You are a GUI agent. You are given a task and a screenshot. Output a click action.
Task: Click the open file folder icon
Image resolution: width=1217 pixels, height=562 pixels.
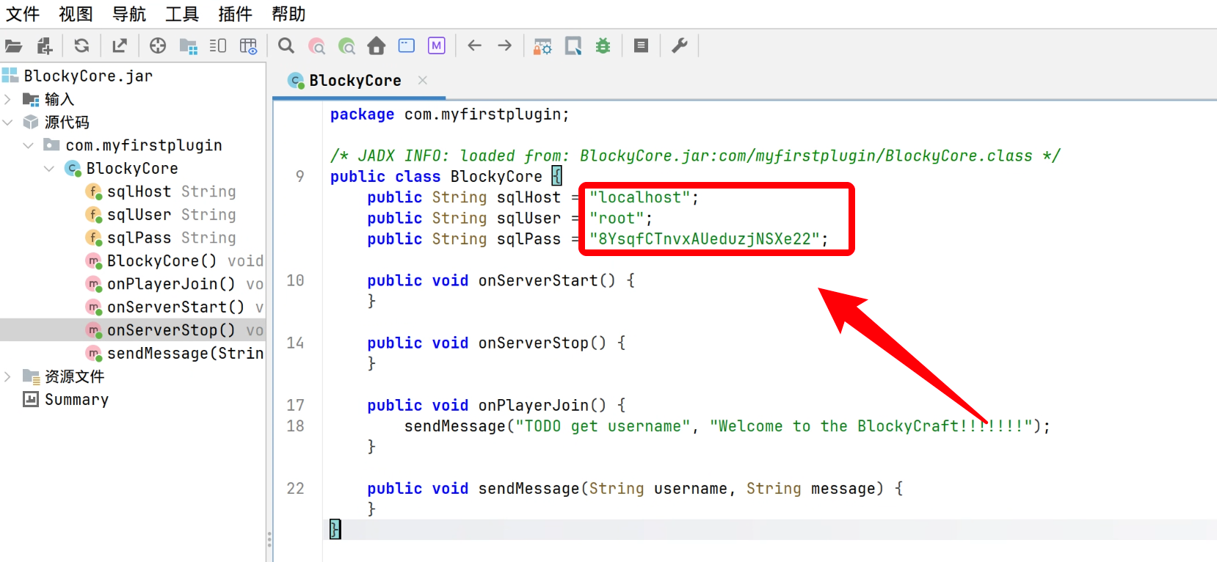pos(13,46)
